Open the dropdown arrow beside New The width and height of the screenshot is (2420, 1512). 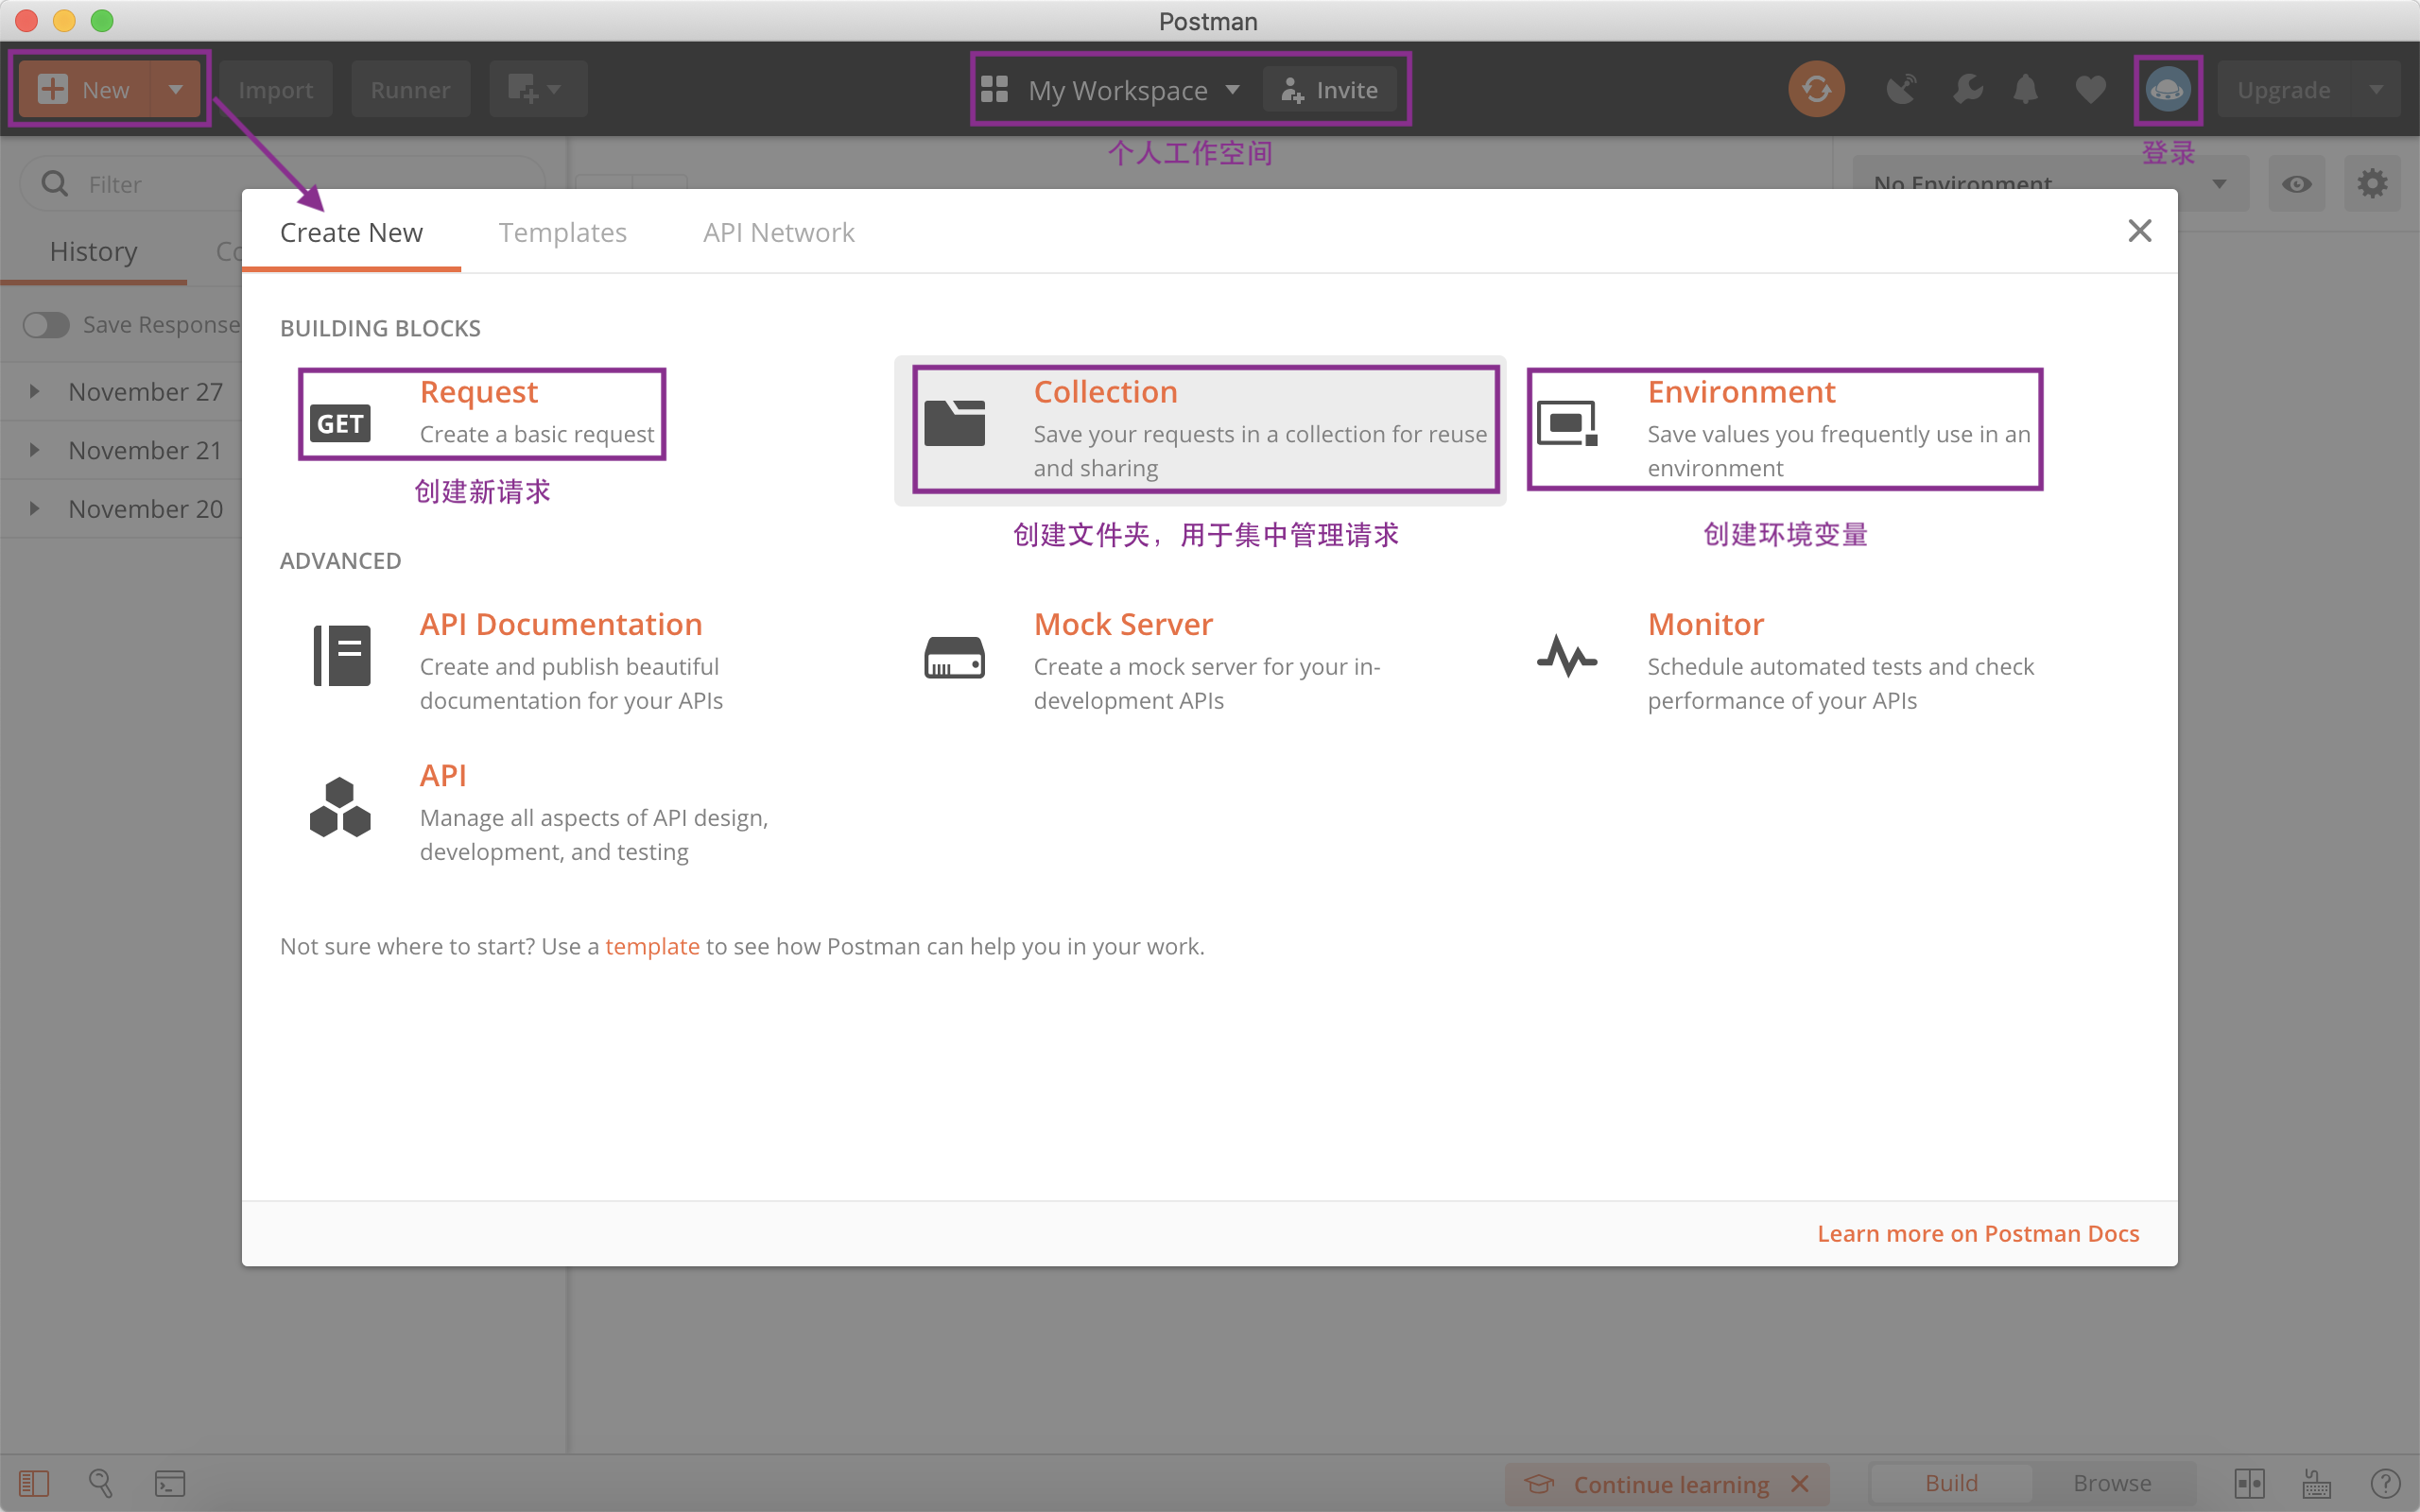click(176, 90)
